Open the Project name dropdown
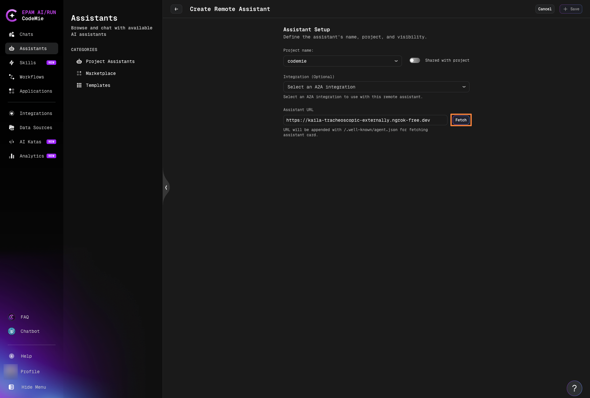The height and width of the screenshot is (398, 590). click(x=342, y=61)
